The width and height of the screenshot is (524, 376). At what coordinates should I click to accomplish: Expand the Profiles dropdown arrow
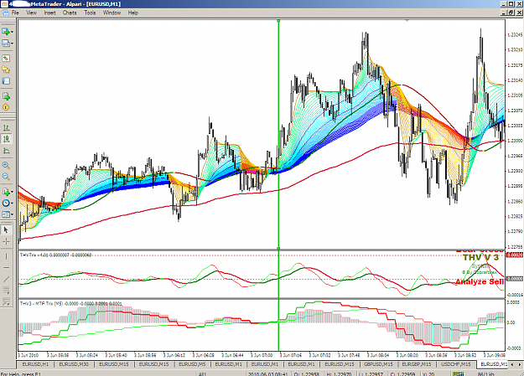(13, 44)
